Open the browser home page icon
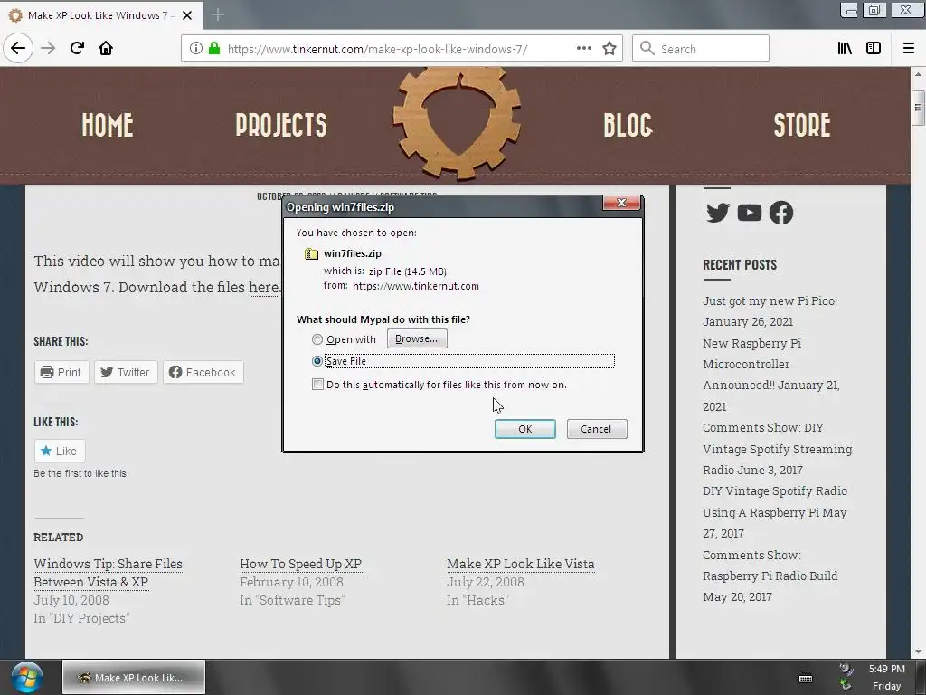This screenshot has width=926, height=695. (x=106, y=48)
